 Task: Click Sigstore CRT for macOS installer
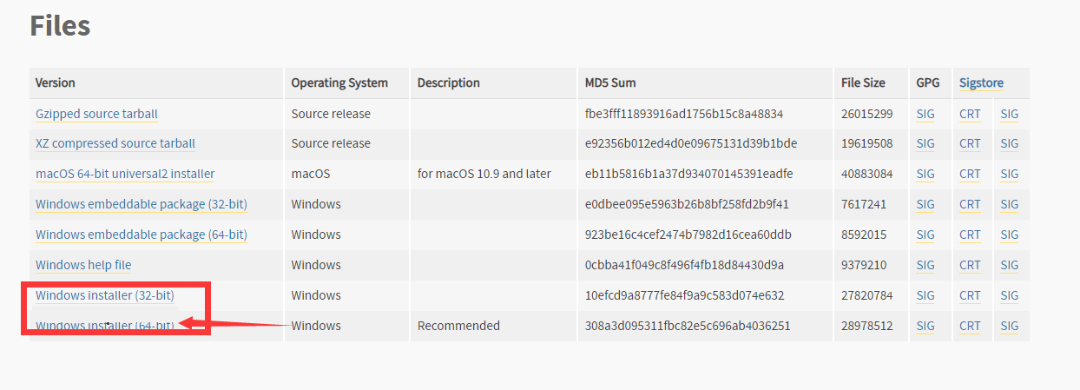click(970, 174)
